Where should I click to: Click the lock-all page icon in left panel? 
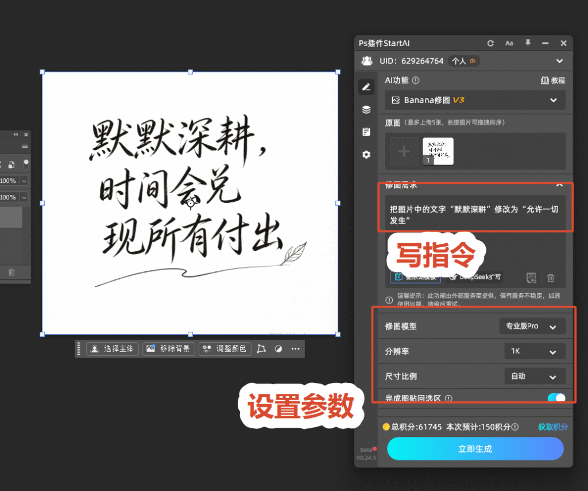(x=11, y=164)
